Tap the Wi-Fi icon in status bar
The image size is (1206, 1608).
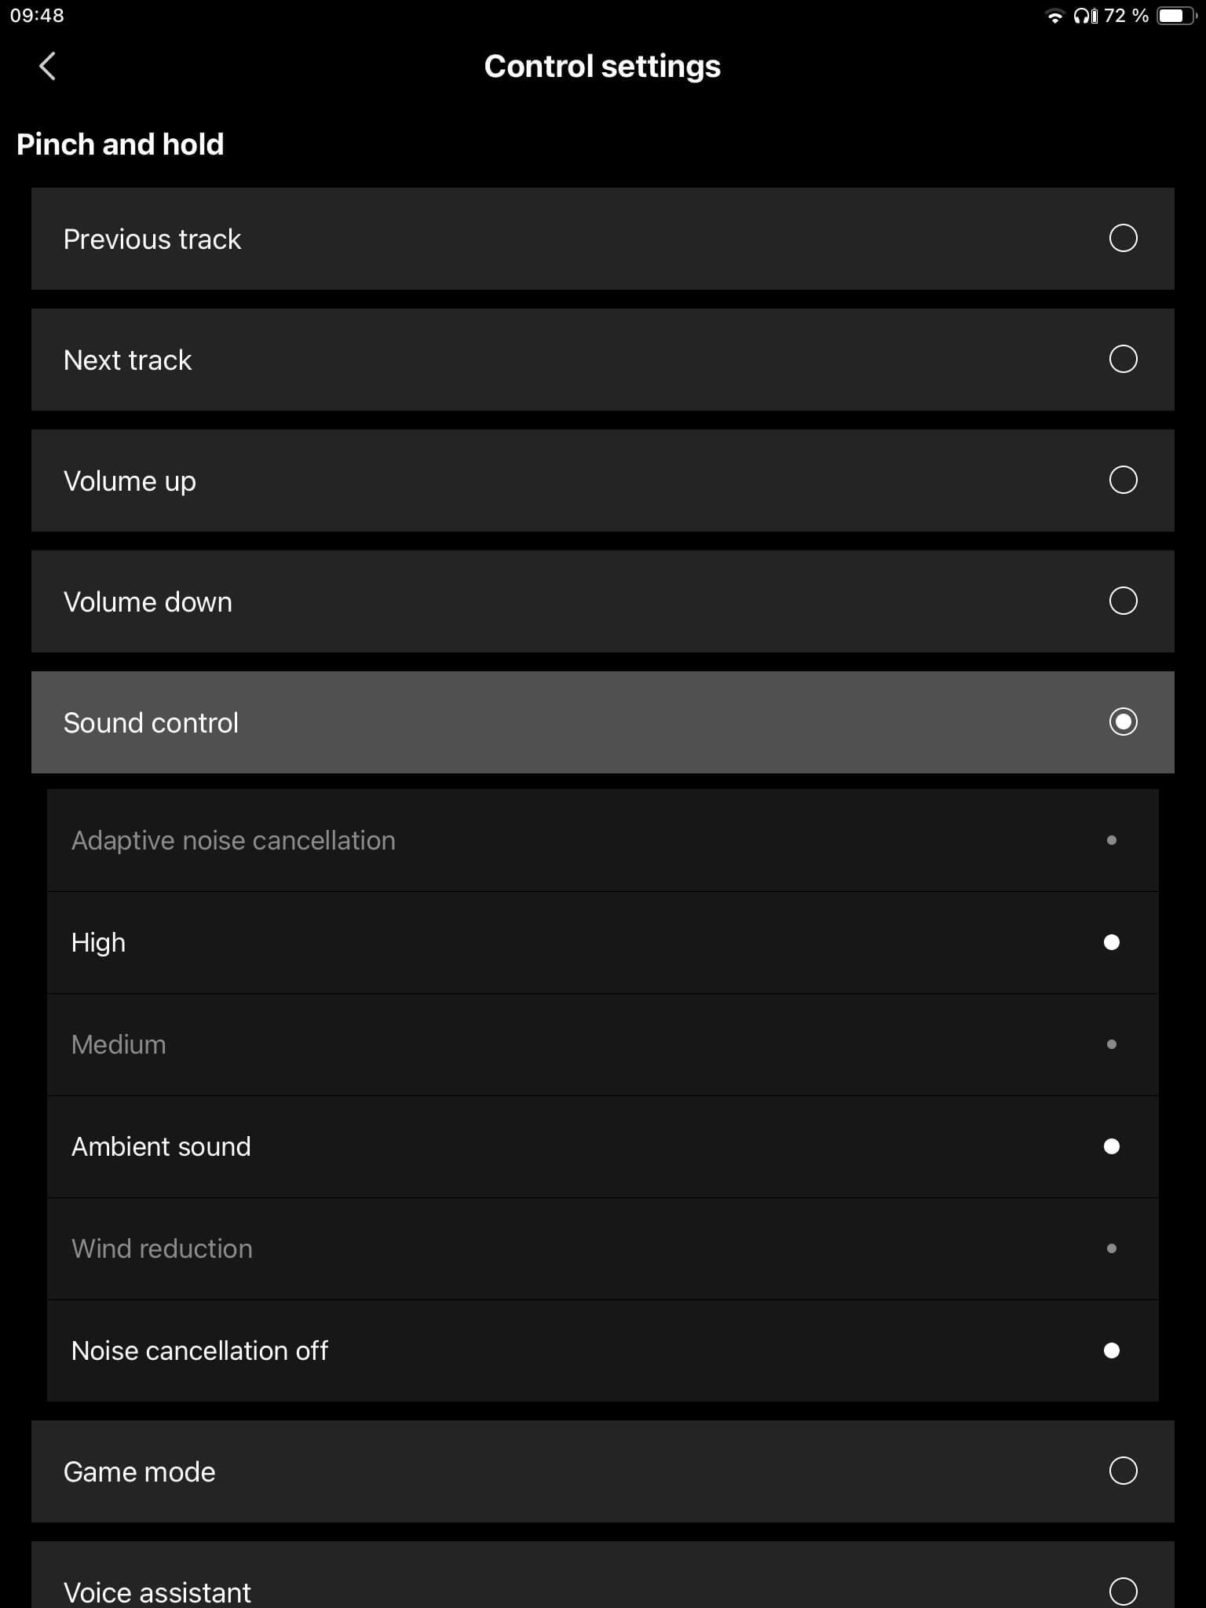coord(1054,16)
